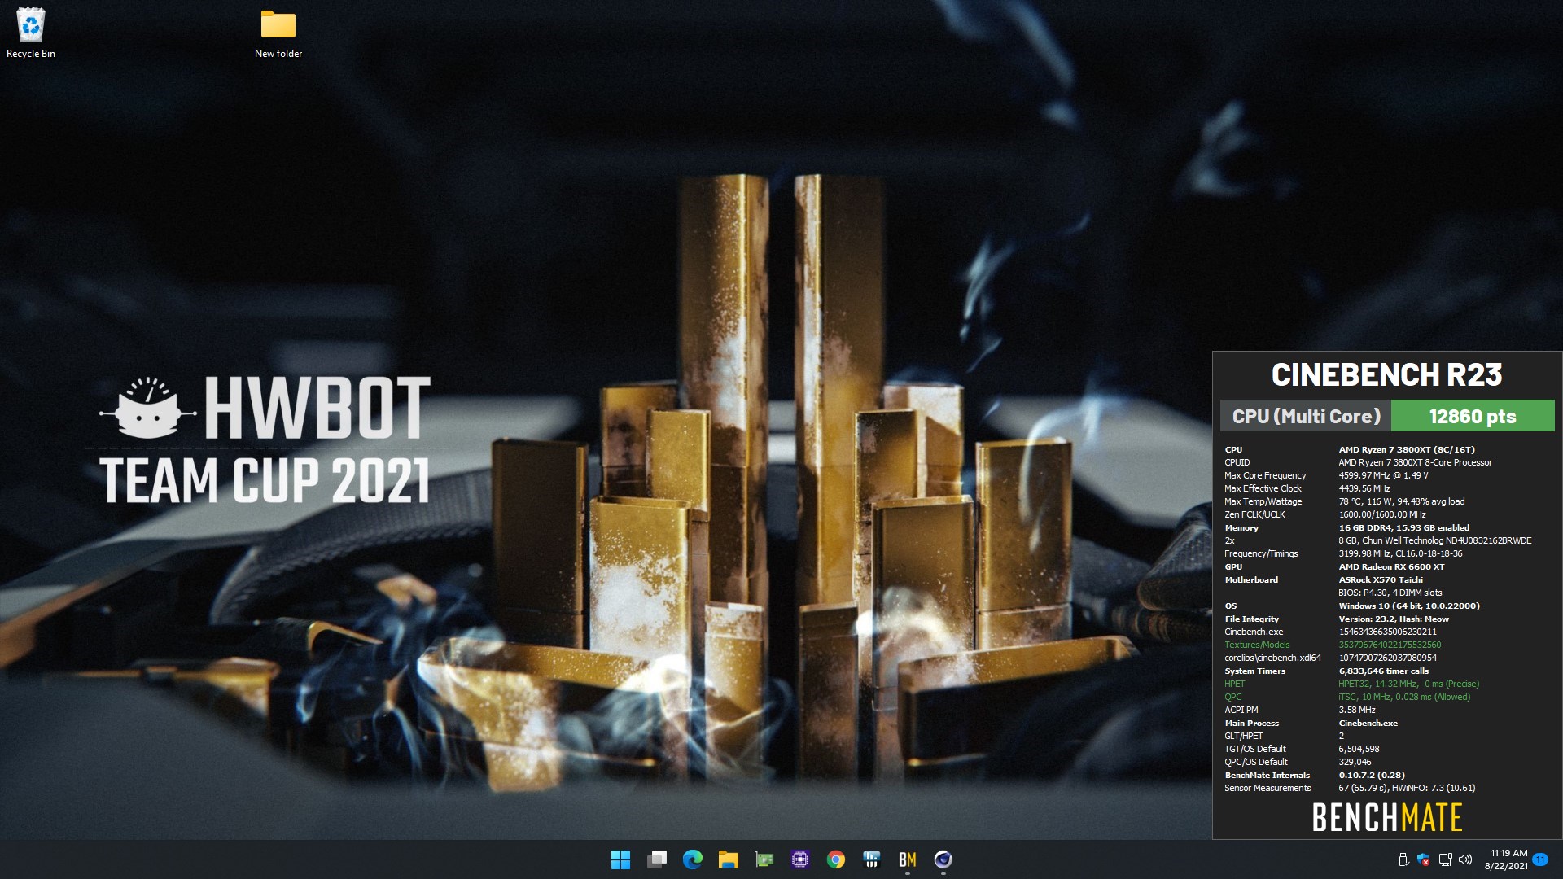This screenshot has height=879, width=1563.
Task: Open the Windows Security shield tray icon
Action: click(1424, 859)
